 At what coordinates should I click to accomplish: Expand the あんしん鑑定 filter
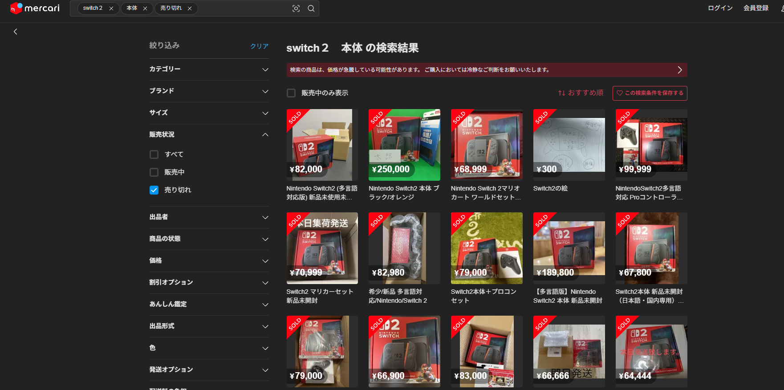point(209,305)
